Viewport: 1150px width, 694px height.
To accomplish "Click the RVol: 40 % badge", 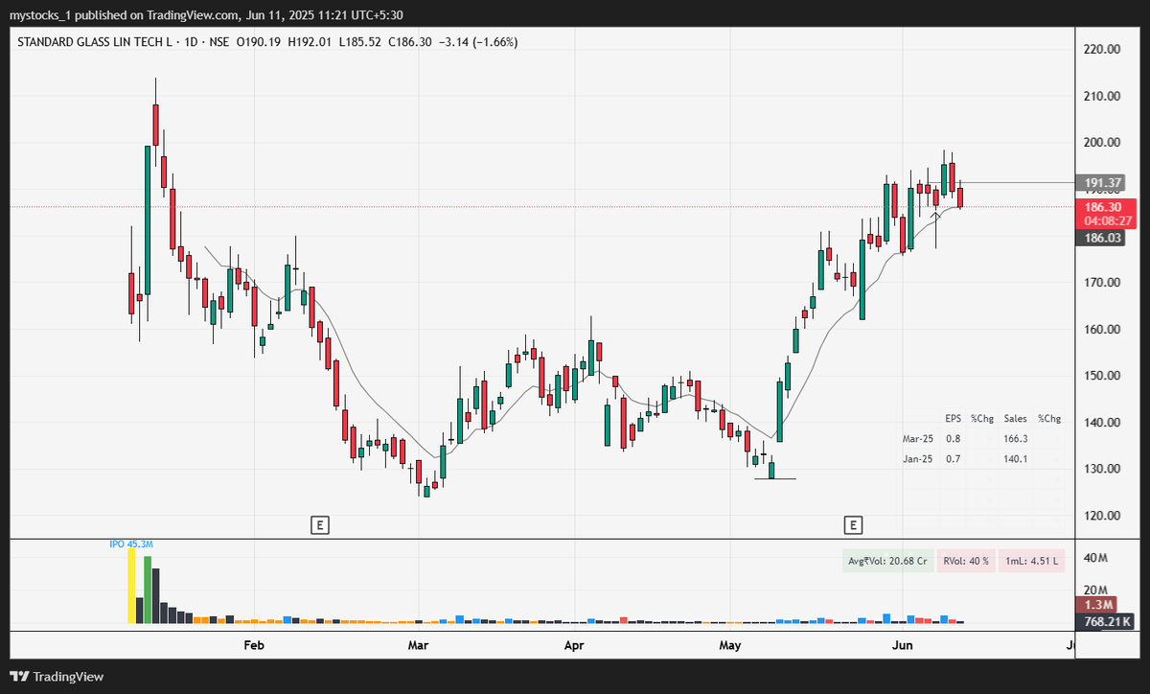I will coord(967,563).
